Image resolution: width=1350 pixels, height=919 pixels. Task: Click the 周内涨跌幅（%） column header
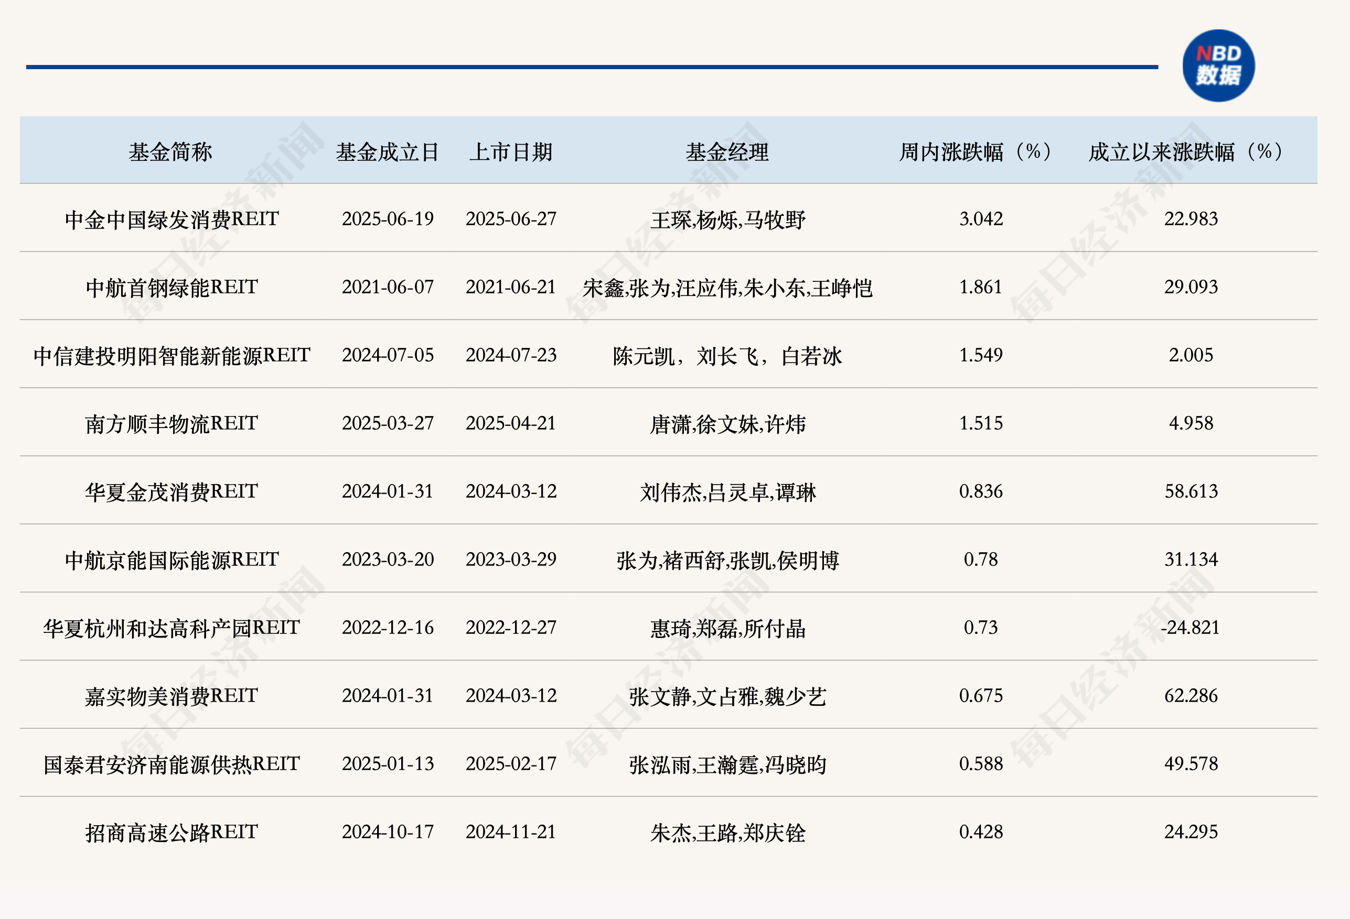(977, 152)
